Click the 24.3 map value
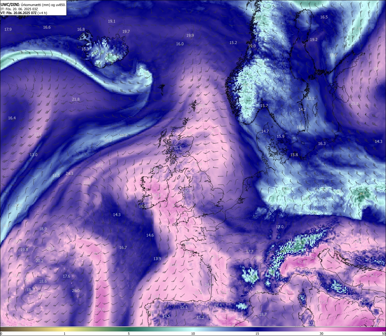Image resolution: width=386 pixels, height=336 pixels. (x=69, y=173)
